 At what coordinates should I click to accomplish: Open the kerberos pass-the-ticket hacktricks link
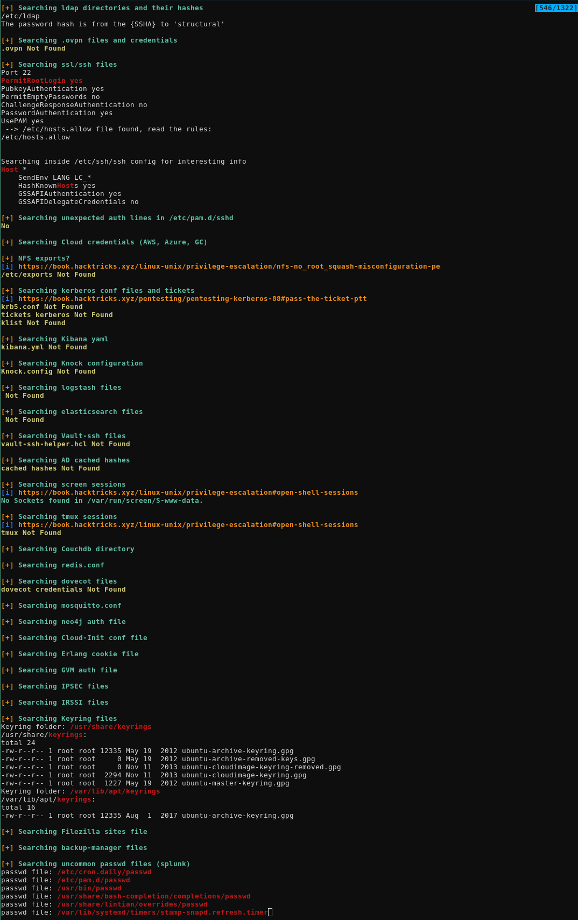pos(192,299)
